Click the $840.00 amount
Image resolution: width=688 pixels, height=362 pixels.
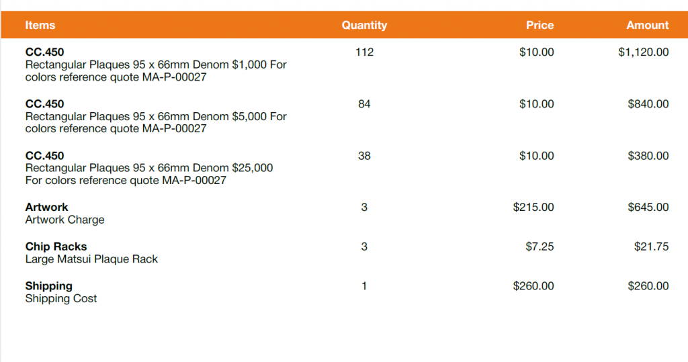coord(648,104)
